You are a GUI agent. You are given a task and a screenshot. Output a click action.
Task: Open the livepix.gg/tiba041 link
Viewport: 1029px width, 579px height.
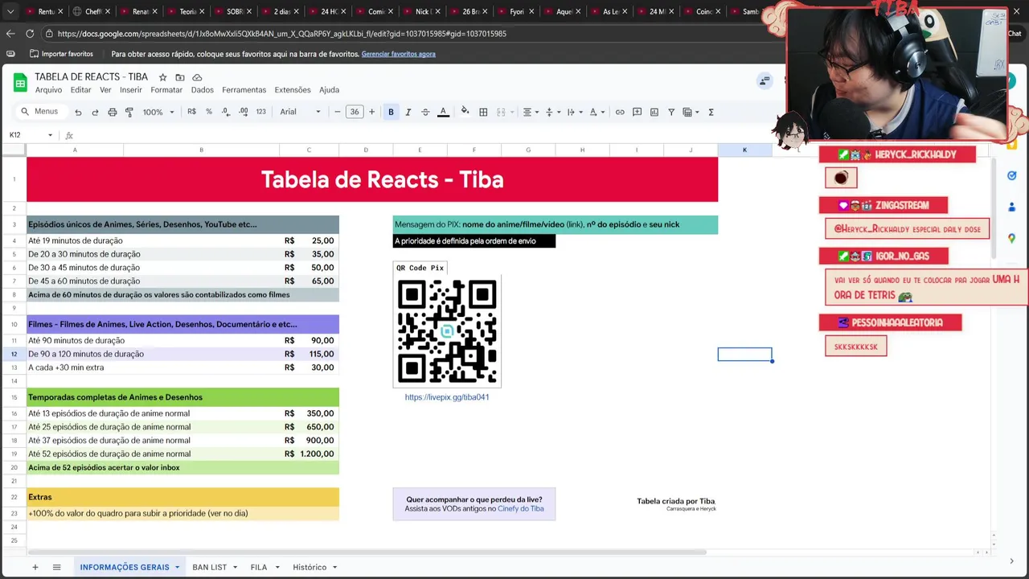pos(447,397)
